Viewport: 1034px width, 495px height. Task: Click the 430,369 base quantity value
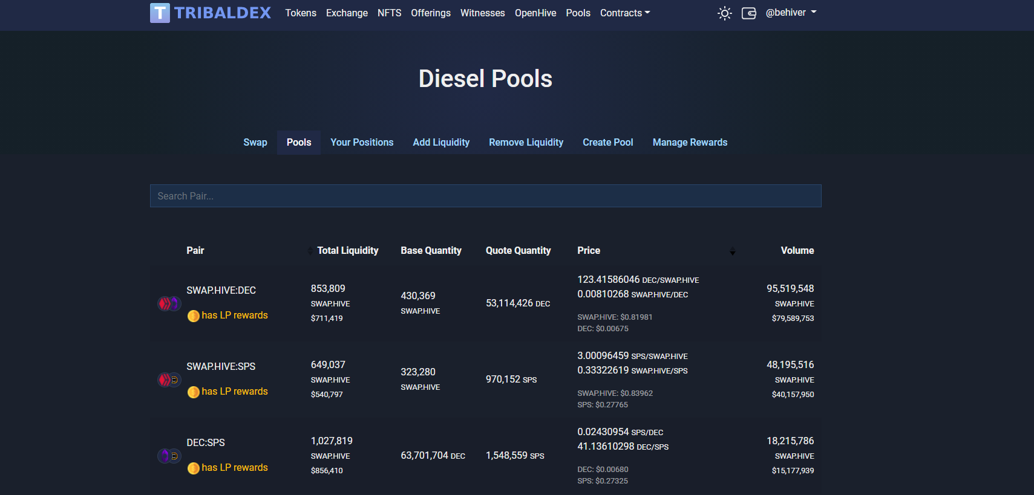point(418,296)
